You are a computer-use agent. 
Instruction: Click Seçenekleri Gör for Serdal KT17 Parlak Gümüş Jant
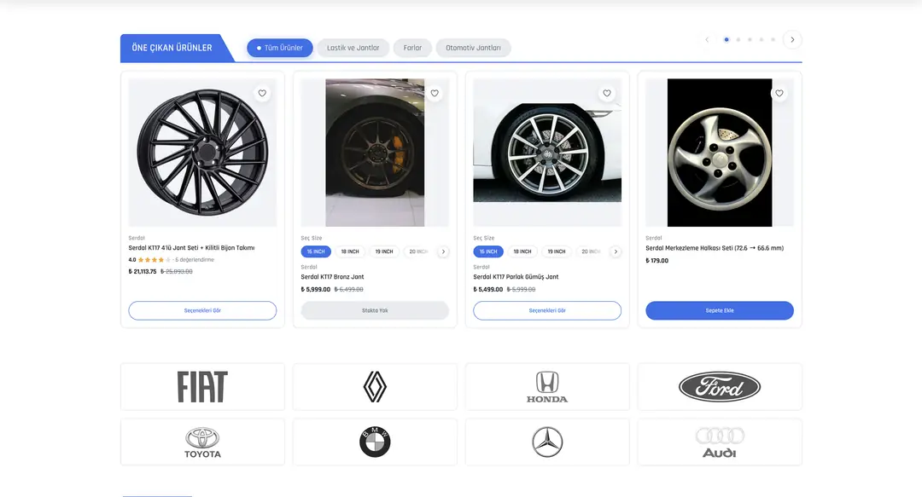pos(547,311)
